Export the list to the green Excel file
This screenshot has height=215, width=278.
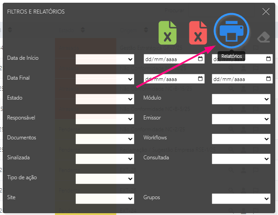(167, 33)
